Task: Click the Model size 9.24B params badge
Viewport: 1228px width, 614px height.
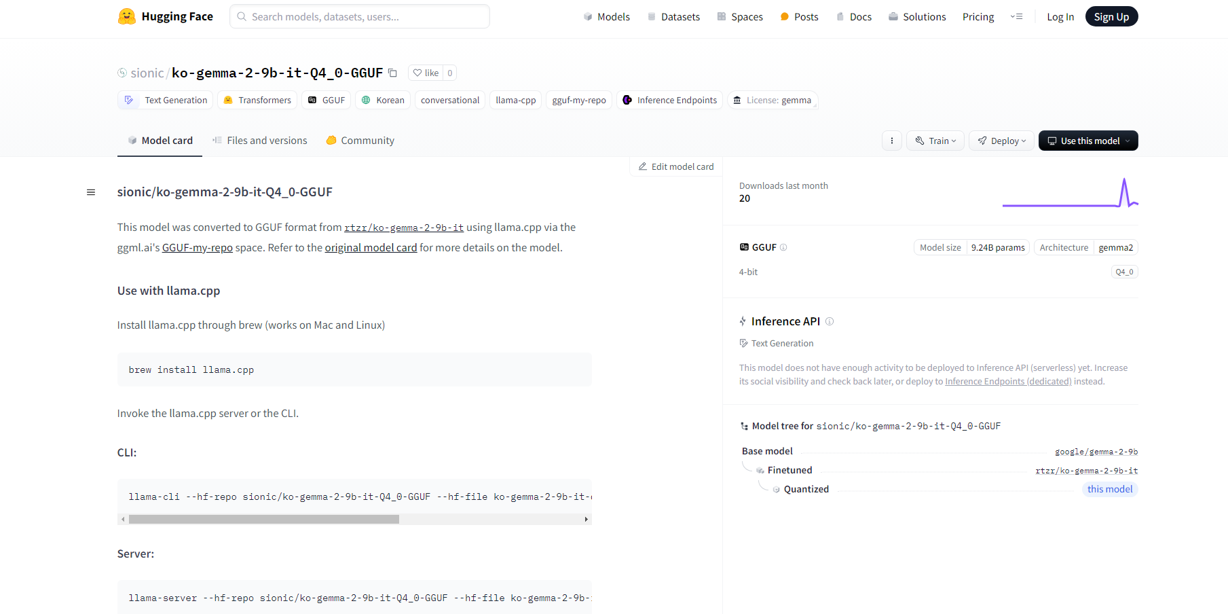Action: pos(972,247)
